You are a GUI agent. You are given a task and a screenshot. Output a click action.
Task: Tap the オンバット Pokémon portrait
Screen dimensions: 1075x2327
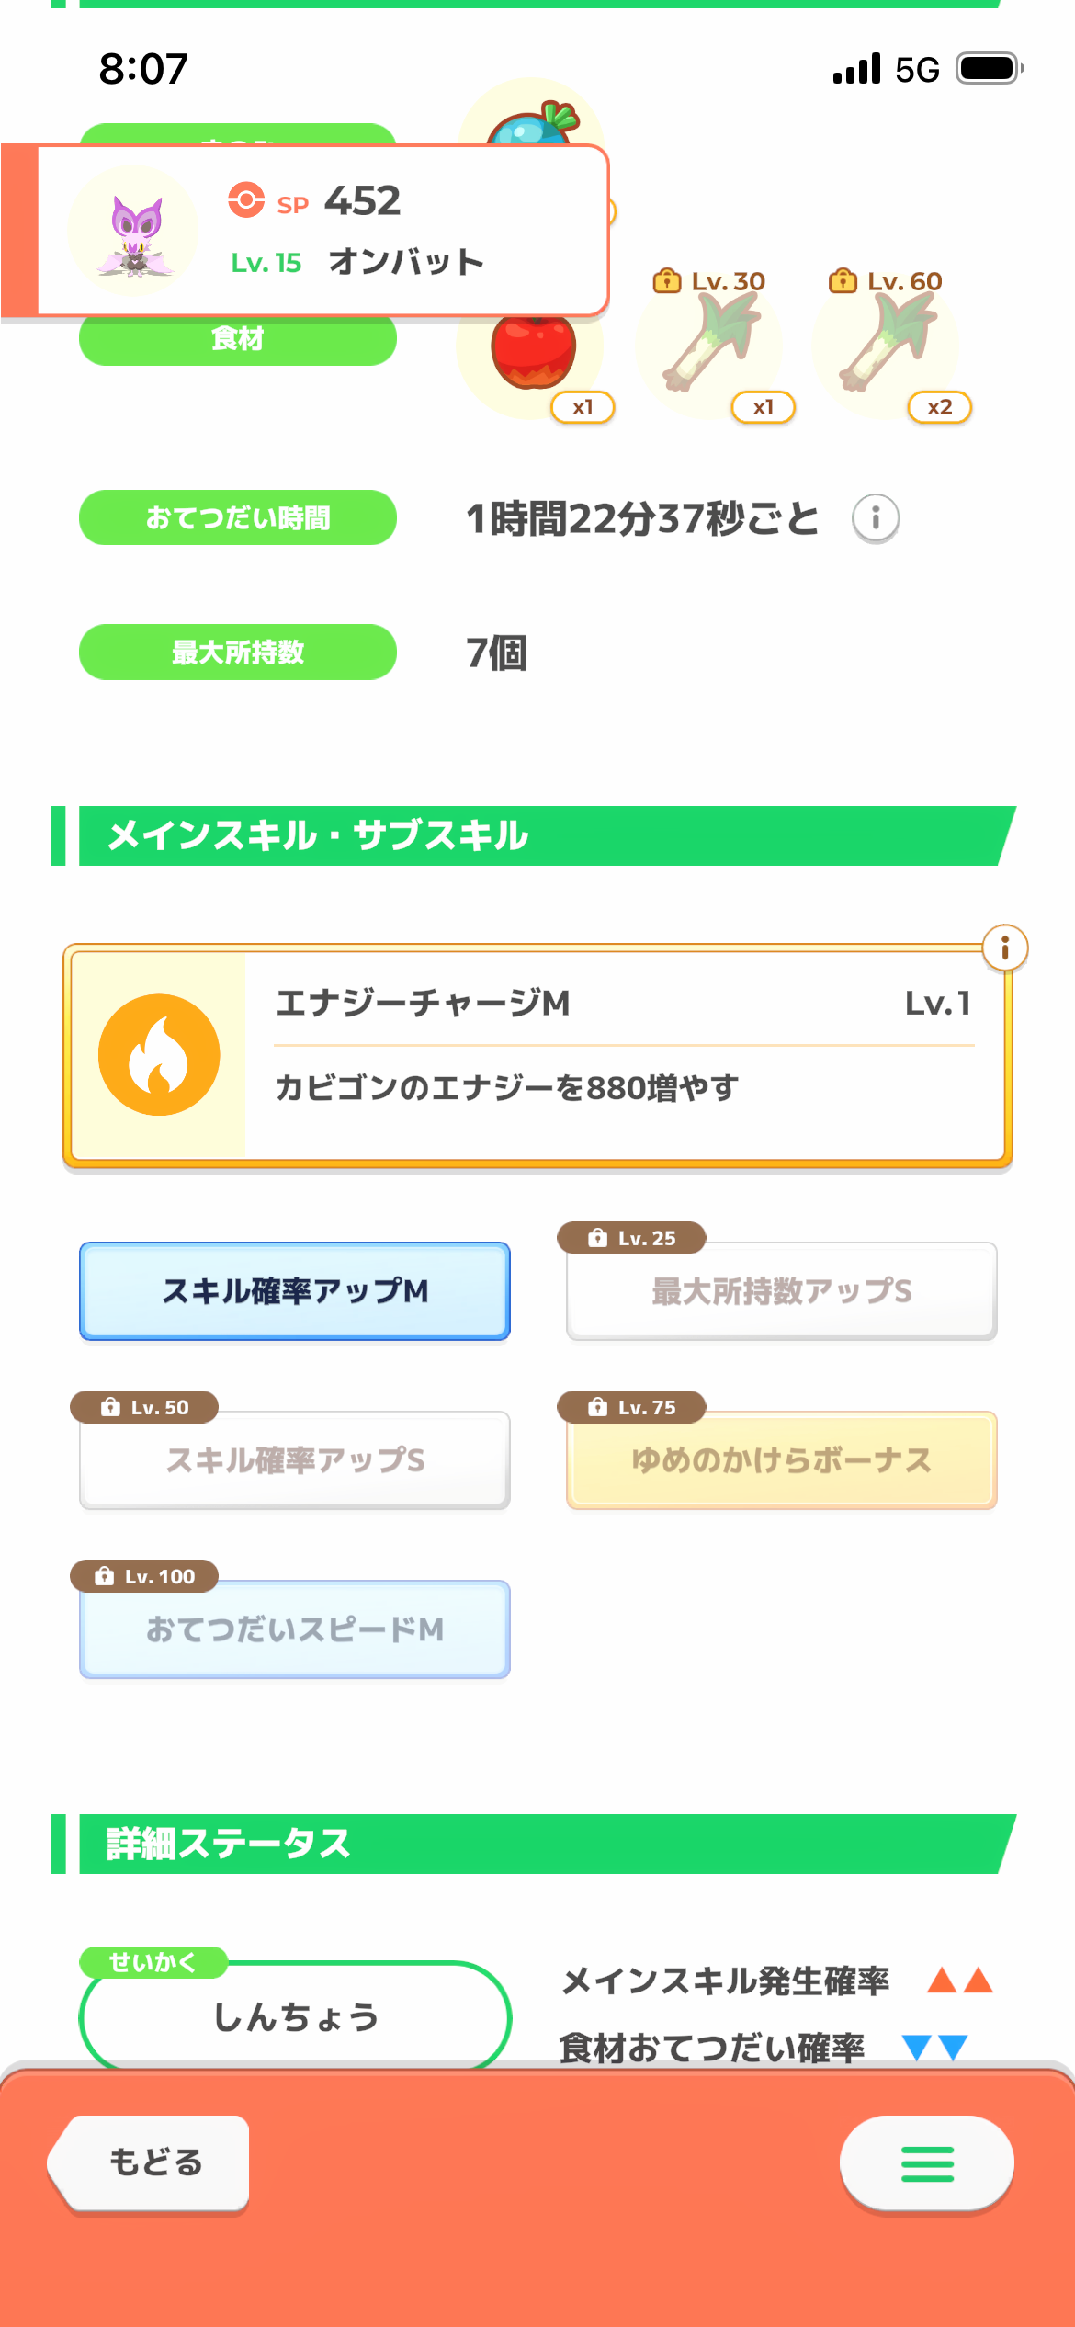coord(134,232)
